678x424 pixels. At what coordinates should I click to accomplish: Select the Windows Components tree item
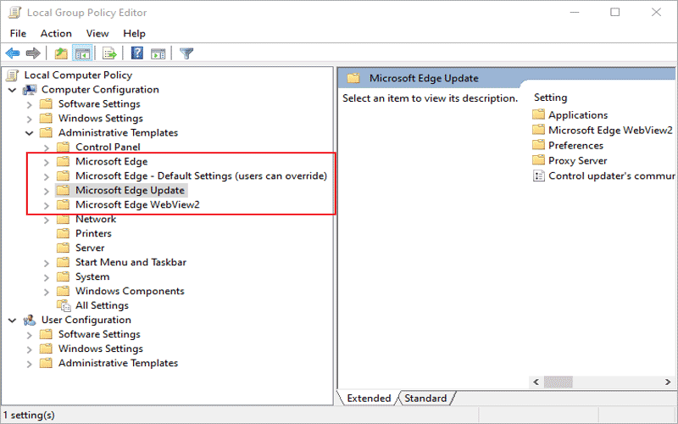tap(130, 291)
